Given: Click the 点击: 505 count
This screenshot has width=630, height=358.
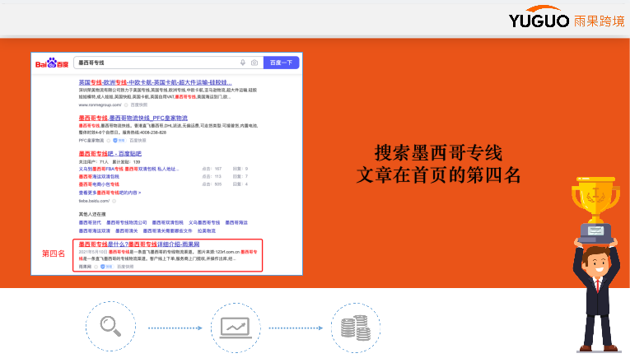Looking at the screenshot, I should (x=212, y=184).
